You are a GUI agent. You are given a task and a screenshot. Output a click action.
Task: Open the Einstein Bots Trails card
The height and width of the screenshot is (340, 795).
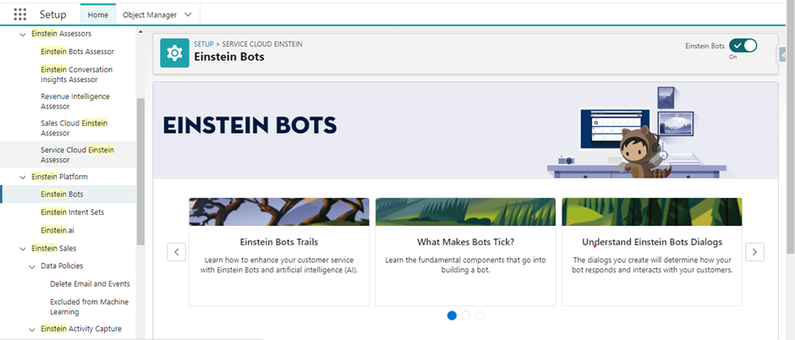pos(279,252)
